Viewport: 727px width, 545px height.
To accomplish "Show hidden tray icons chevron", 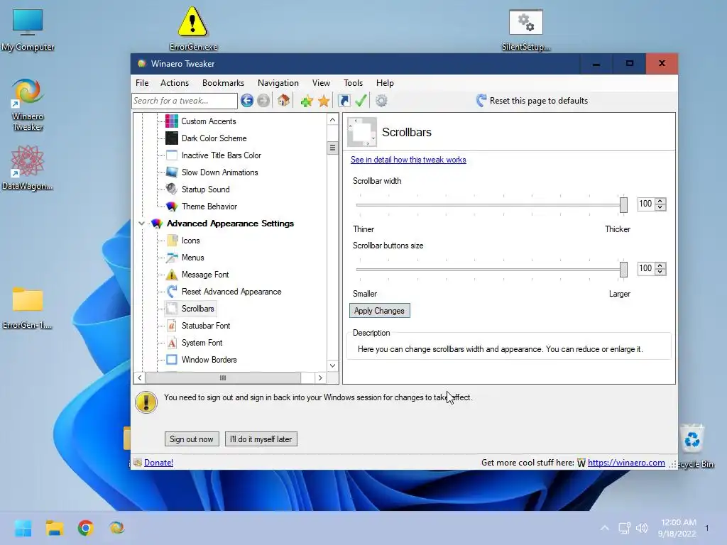I will pos(605,528).
